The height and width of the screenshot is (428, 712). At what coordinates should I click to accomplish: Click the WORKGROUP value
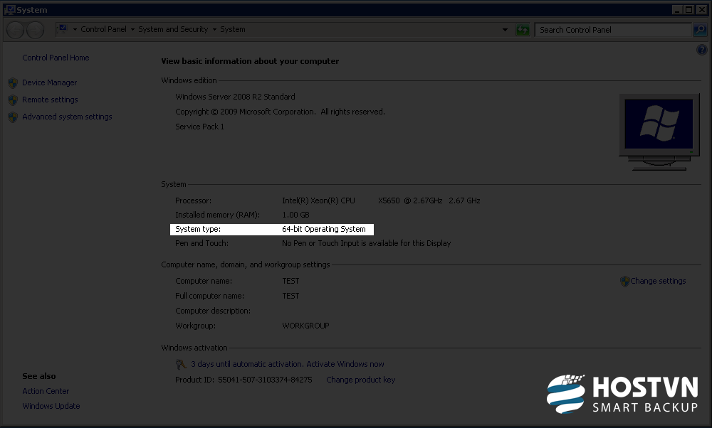(305, 326)
